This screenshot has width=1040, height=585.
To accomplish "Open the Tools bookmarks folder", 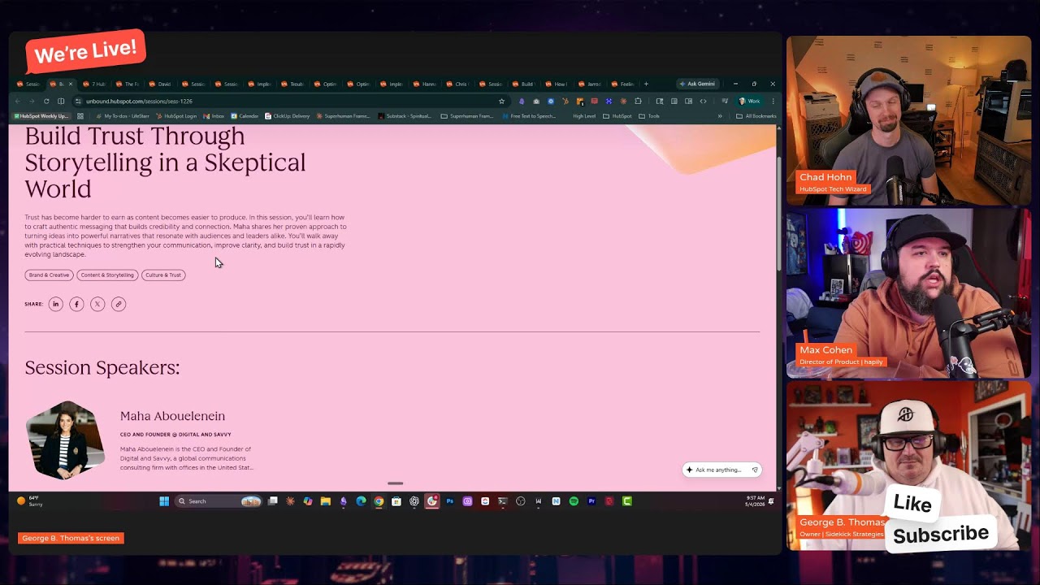I will click(x=648, y=116).
